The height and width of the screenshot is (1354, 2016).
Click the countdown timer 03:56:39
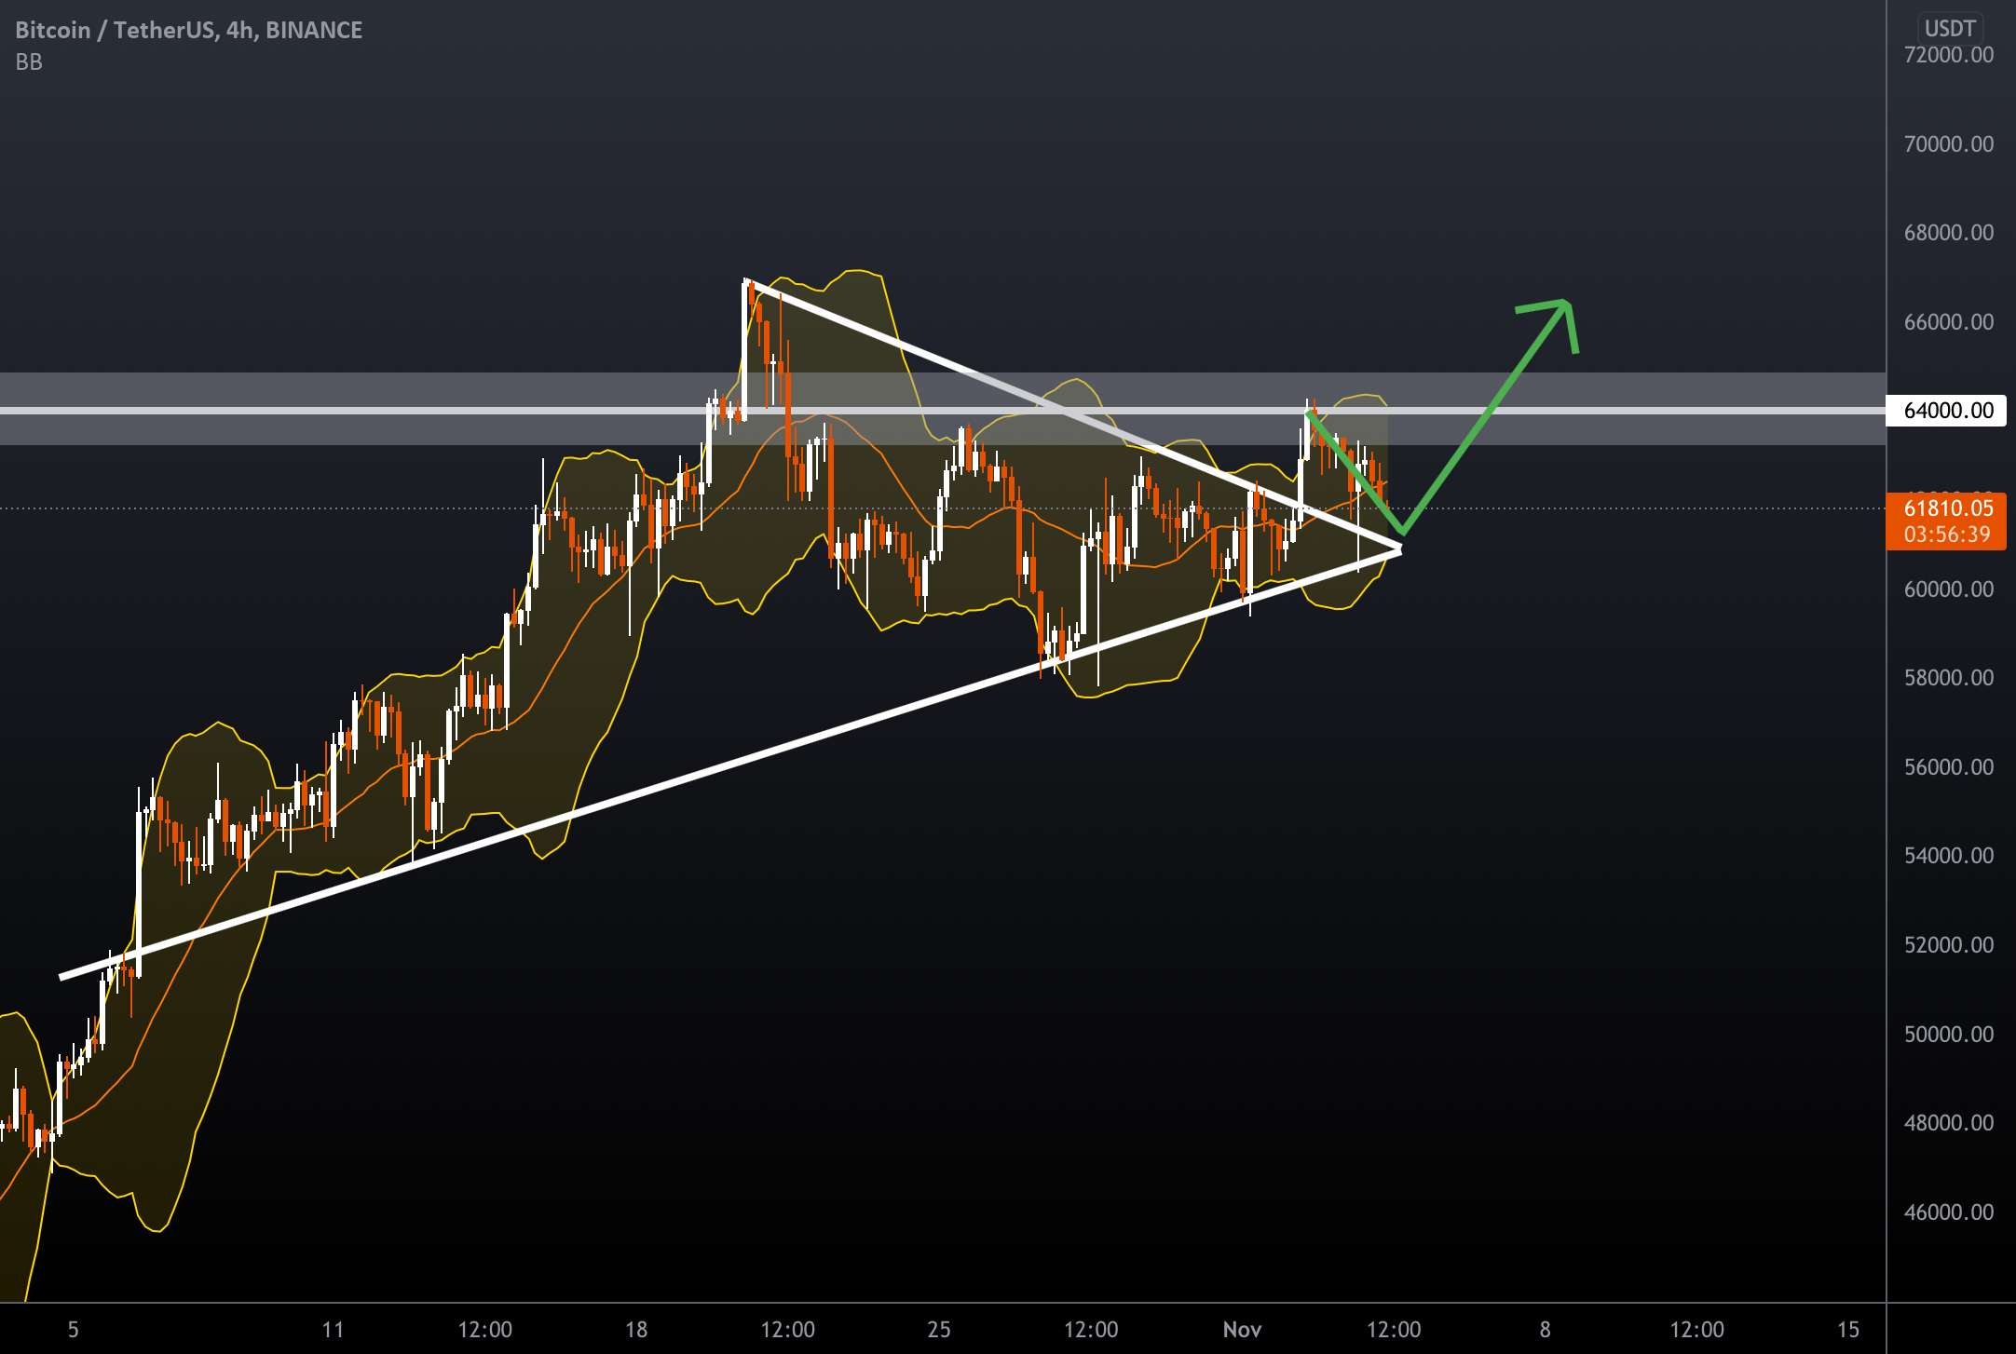(1947, 535)
